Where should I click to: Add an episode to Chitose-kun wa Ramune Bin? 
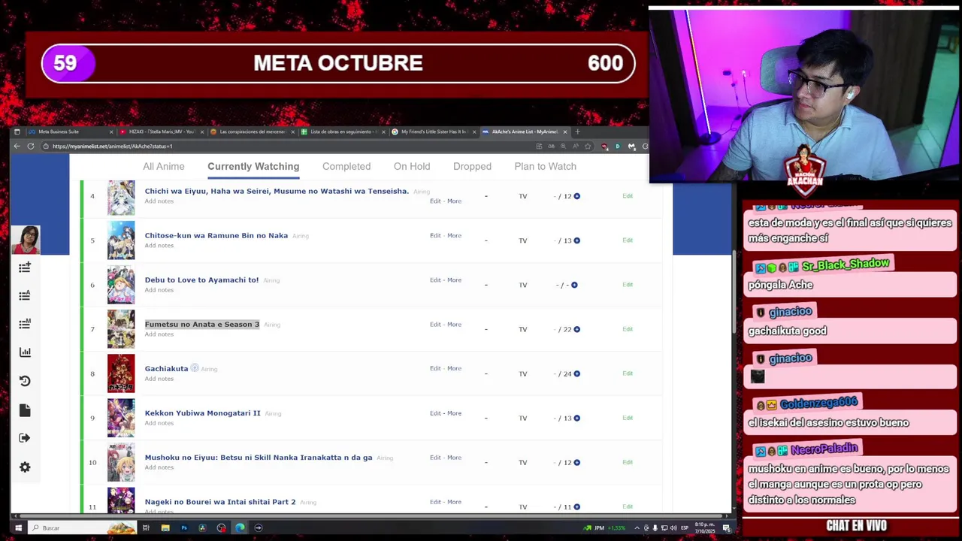(576, 240)
